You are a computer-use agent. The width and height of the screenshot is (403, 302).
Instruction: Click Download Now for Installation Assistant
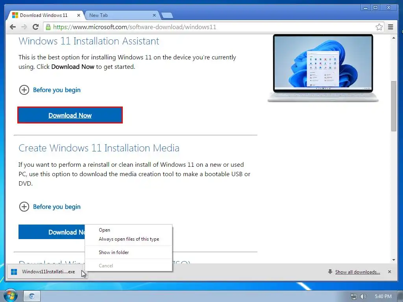(70, 115)
